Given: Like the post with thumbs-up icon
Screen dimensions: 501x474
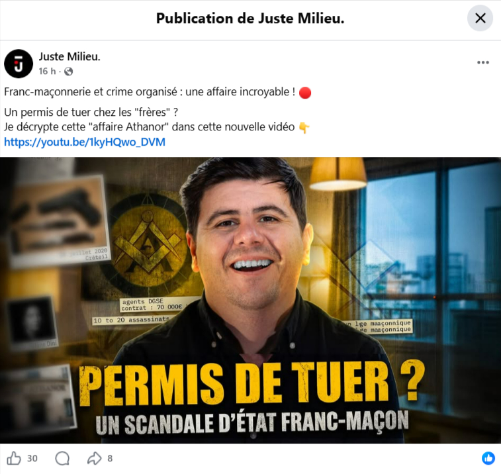Looking at the screenshot, I should [x=14, y=458].
